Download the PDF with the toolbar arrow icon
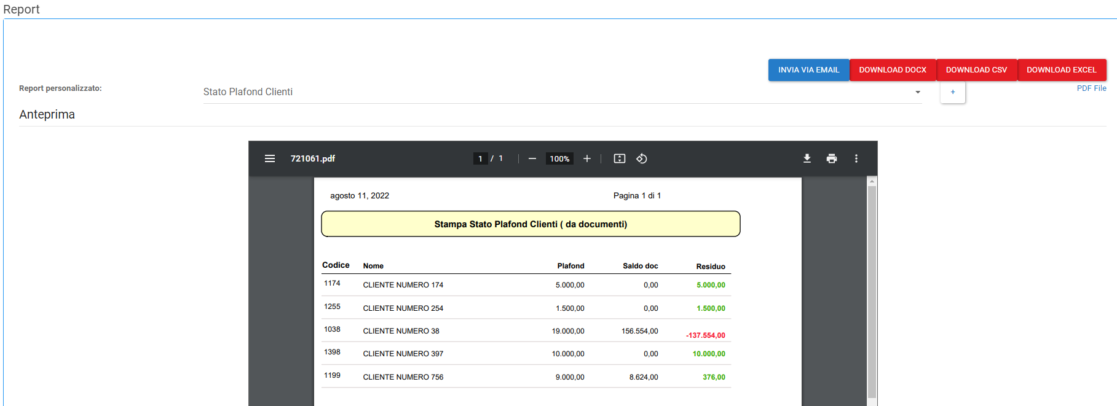1117x406 pixels. point(807,158)
